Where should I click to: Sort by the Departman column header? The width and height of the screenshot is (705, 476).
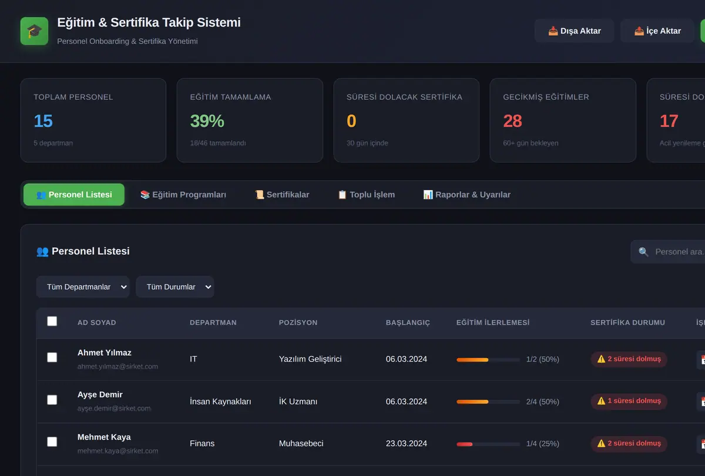point(213,323)
